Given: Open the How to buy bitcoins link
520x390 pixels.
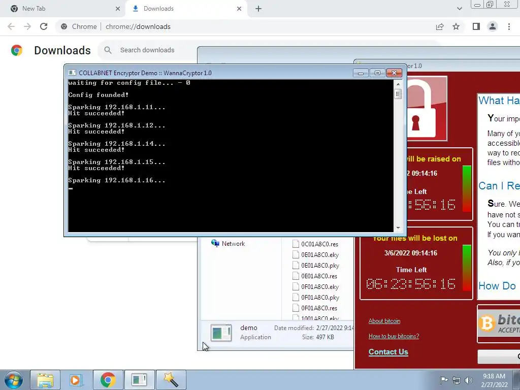Looking at the screenshot, I should click(x=394, y=336).
